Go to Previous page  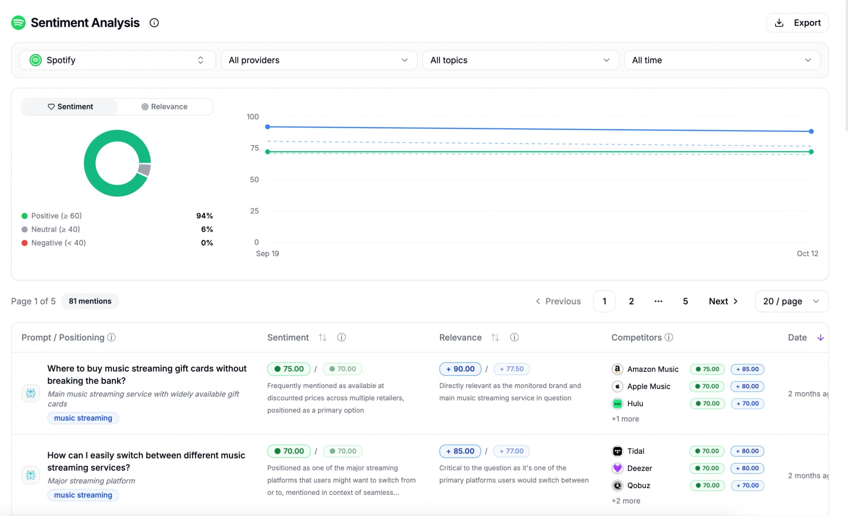tap(558, 301)
